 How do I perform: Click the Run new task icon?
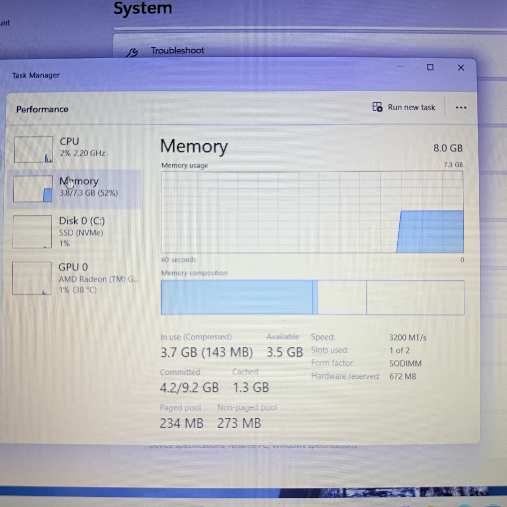pos(377,107)
